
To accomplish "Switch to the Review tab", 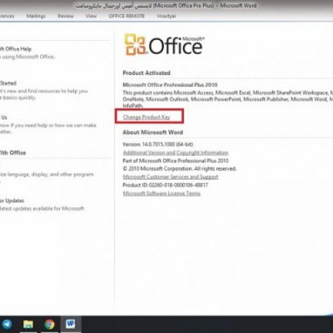I will [x=65, y=16].
